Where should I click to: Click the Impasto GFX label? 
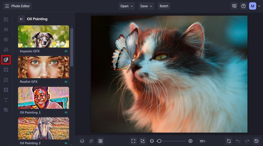(30, 51)
